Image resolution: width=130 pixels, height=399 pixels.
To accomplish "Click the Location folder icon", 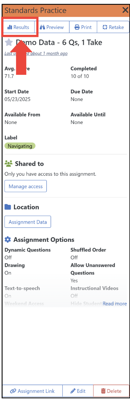I will point(8,207).
